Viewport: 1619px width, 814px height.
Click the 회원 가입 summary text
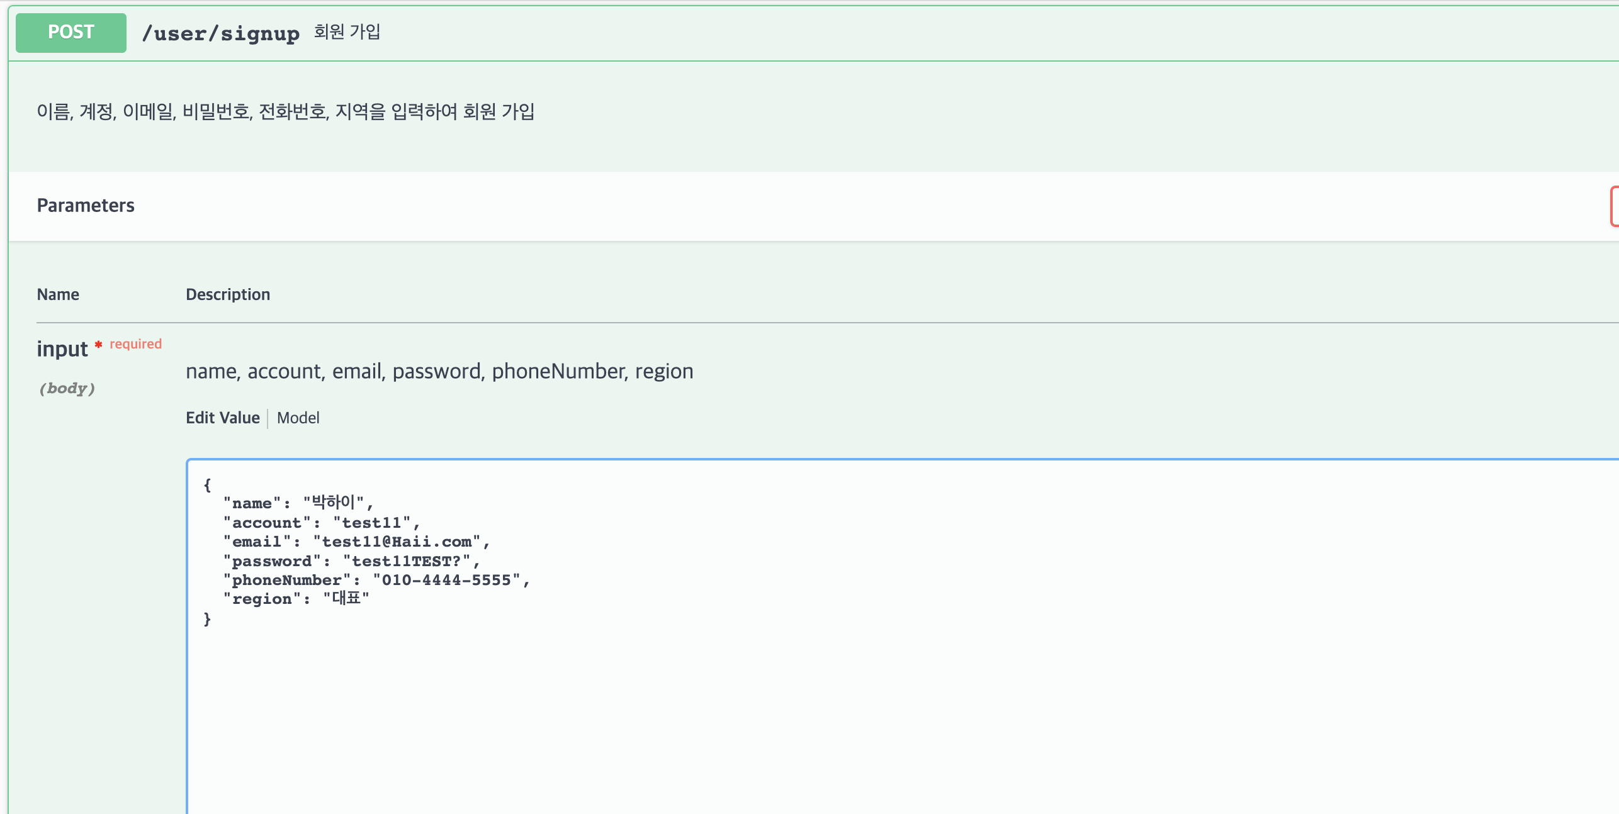click(346, 31)
